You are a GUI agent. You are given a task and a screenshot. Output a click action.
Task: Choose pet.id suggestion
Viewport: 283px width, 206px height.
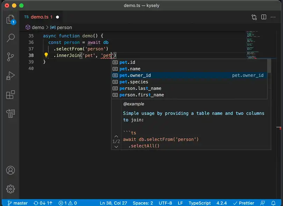[189, 62]
